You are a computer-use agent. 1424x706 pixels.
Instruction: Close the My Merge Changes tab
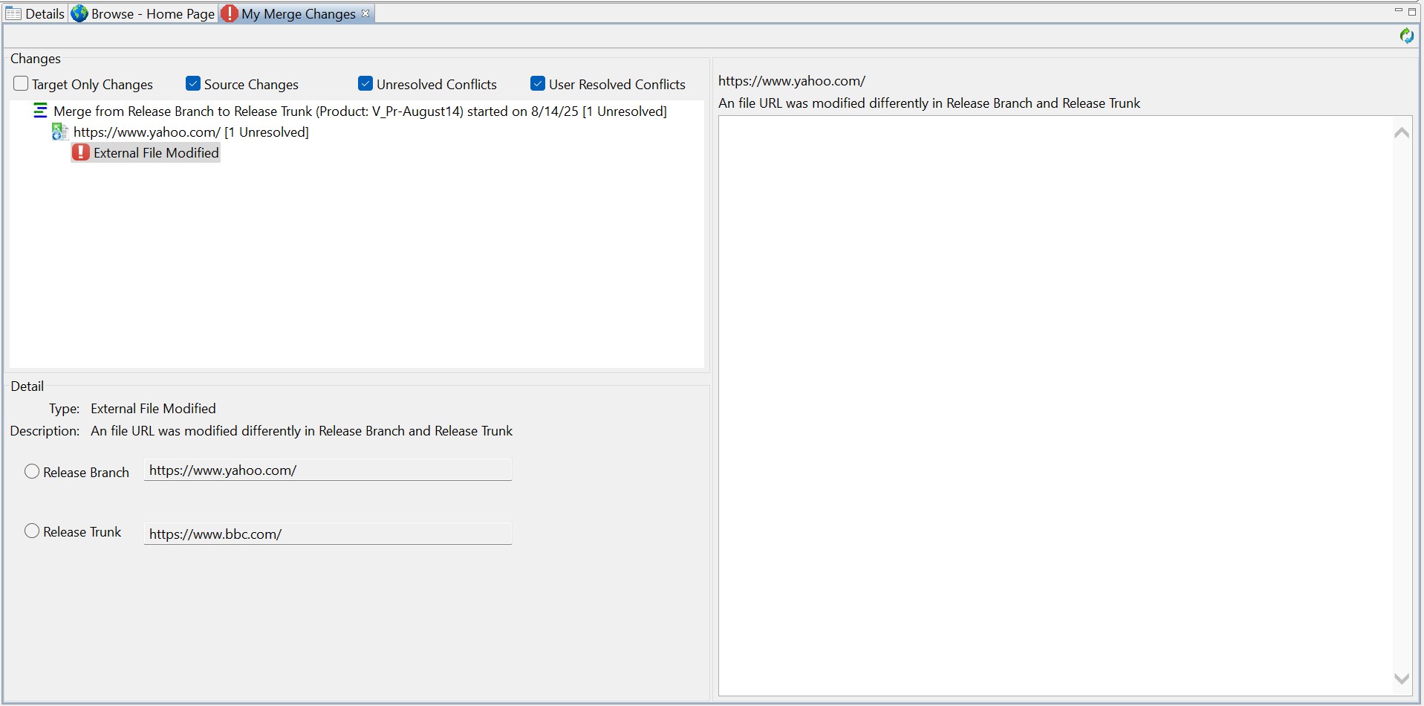point(365,13)
